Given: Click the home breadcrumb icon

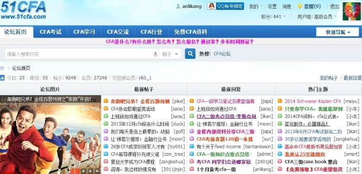Looking at the screenshot, I should [x=2, y=68].
